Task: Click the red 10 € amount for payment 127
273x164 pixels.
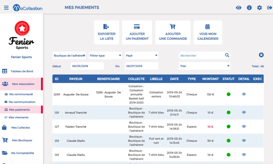Action: [210, 127]
